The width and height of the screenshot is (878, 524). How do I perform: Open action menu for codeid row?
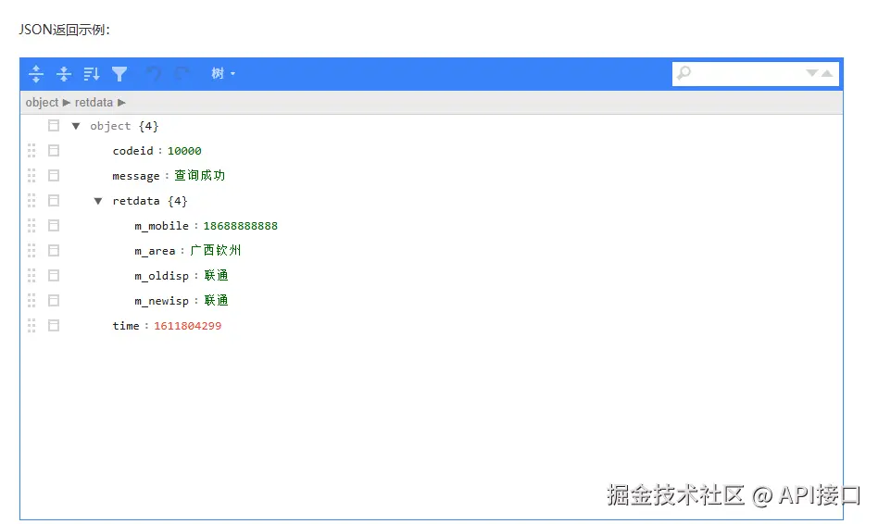pos(54,151)
